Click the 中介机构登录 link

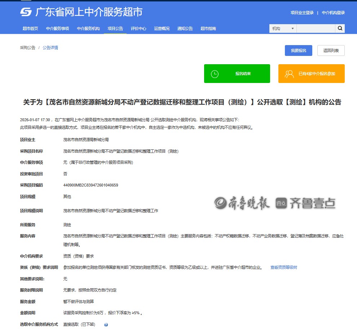tap(333, 13)
